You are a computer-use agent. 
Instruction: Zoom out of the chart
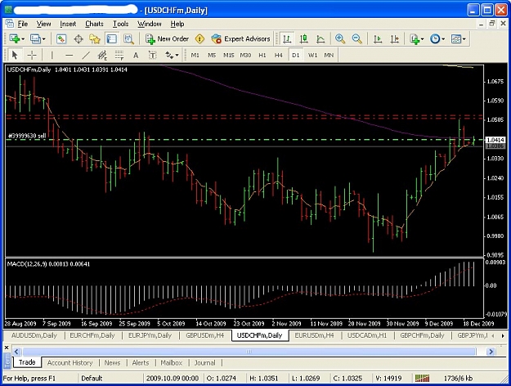coord(356,39)
